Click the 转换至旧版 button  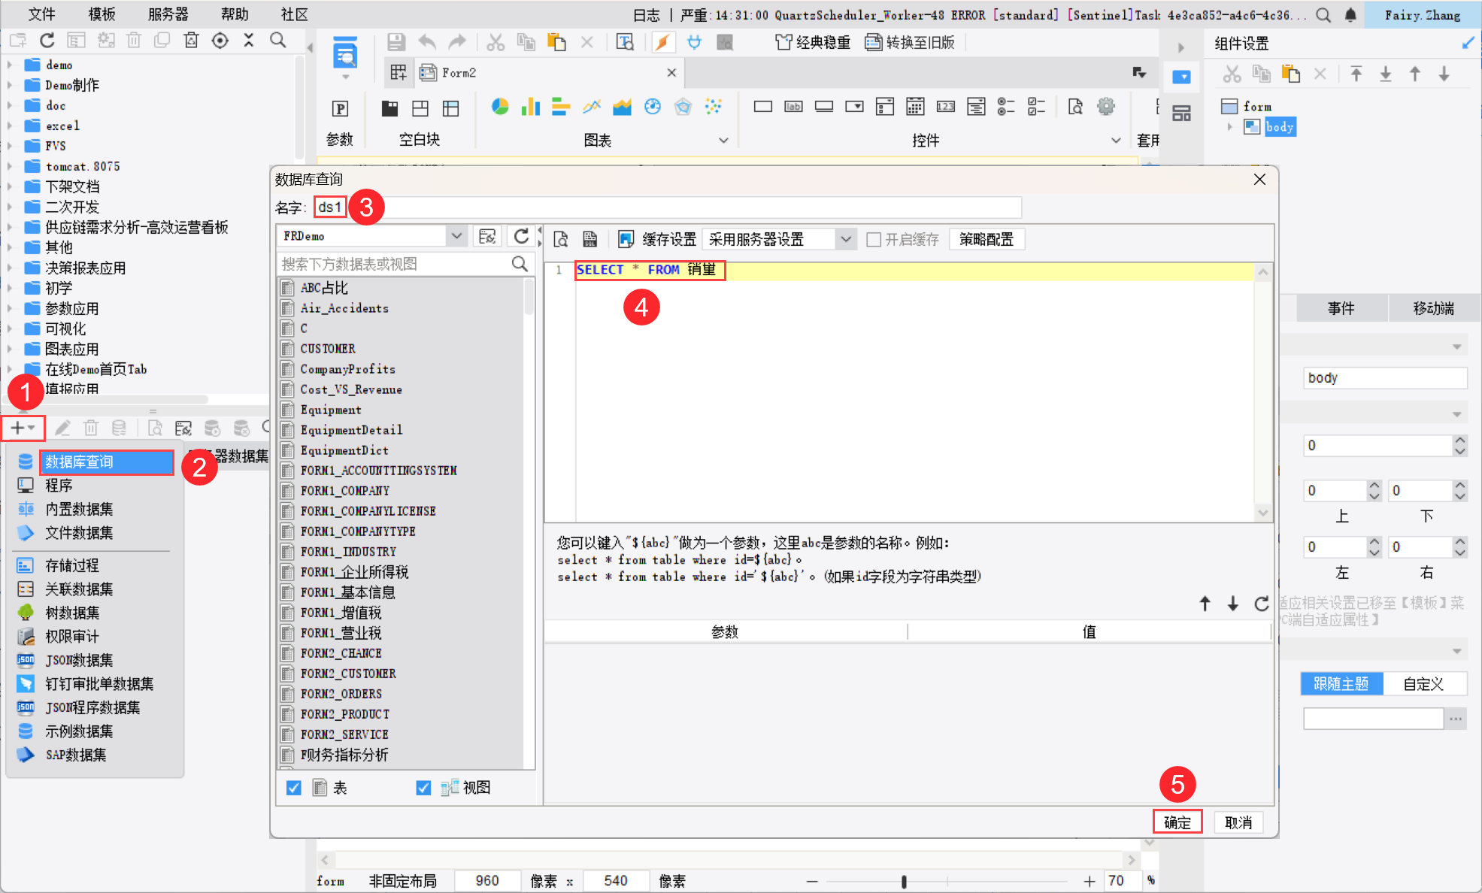(x=909, y=42)
